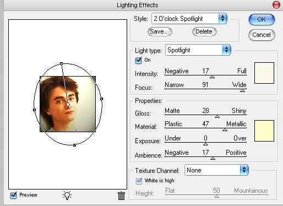Click the Narrow label on Focus slider
Image resolution: width=283 pixels, height=206 pixels.
174,85
